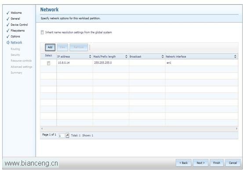Viewport: 243px width, 170px height.
Task: Sort by IP address column arrows
Action: 90,56
